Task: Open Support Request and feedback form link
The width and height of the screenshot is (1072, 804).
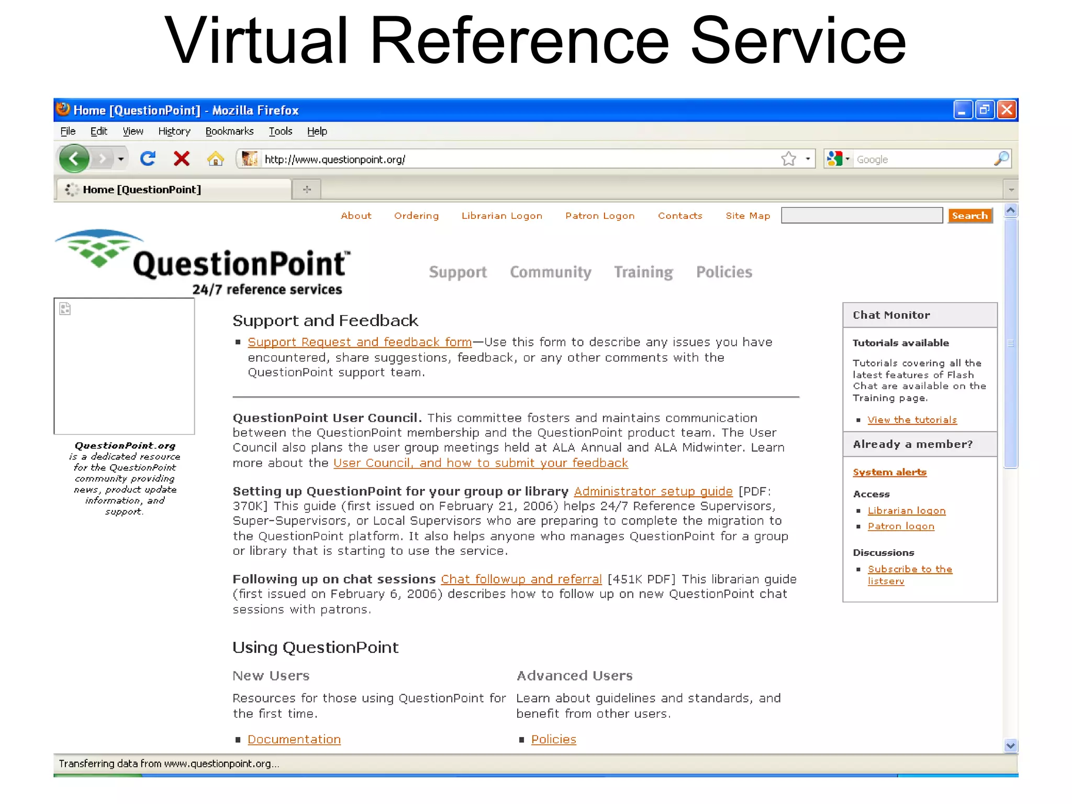Action: pos(360,342)
